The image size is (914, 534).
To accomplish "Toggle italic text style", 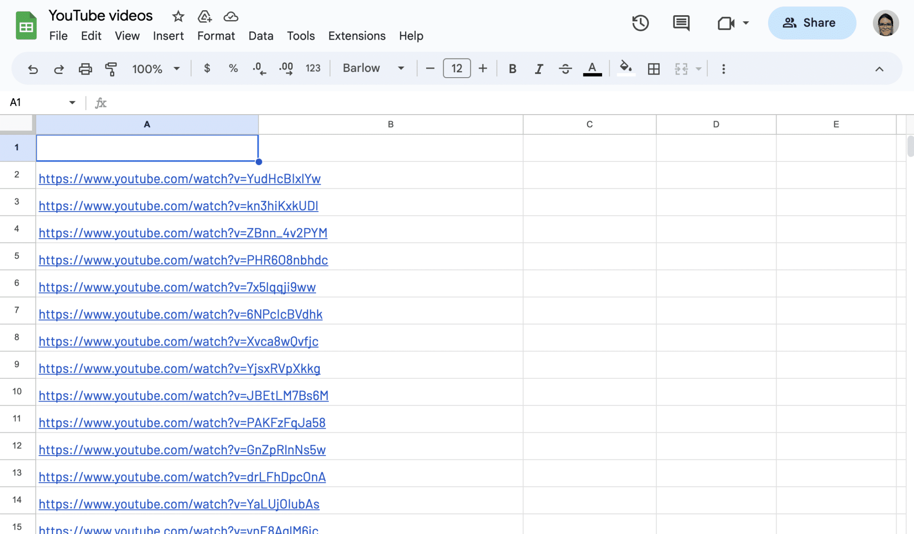I will (539, 69).
